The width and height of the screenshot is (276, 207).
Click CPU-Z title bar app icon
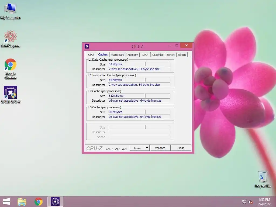click(x=87, y=46)
